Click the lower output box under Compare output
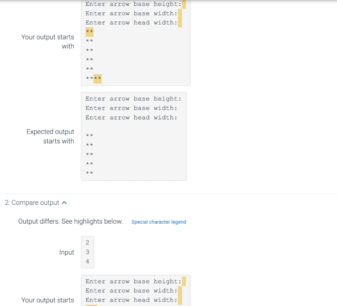This screenshot has height=306, width=337. [x=136, y=291]
